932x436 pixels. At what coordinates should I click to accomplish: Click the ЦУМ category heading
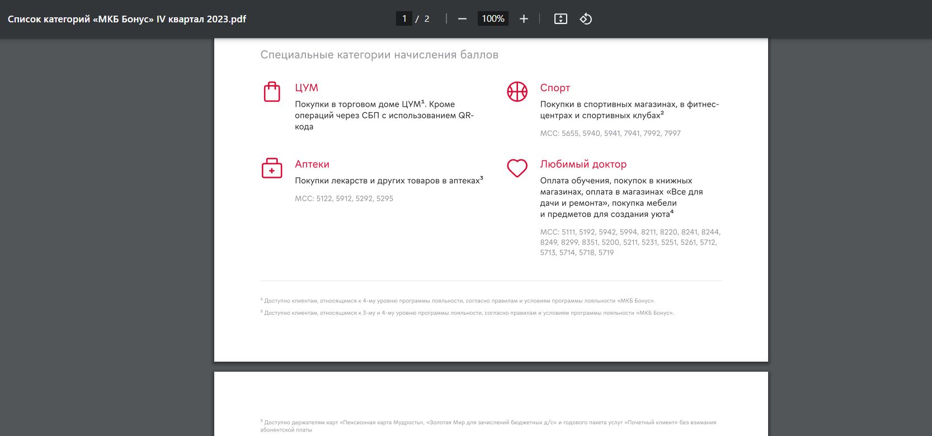(x=307, y=88)
